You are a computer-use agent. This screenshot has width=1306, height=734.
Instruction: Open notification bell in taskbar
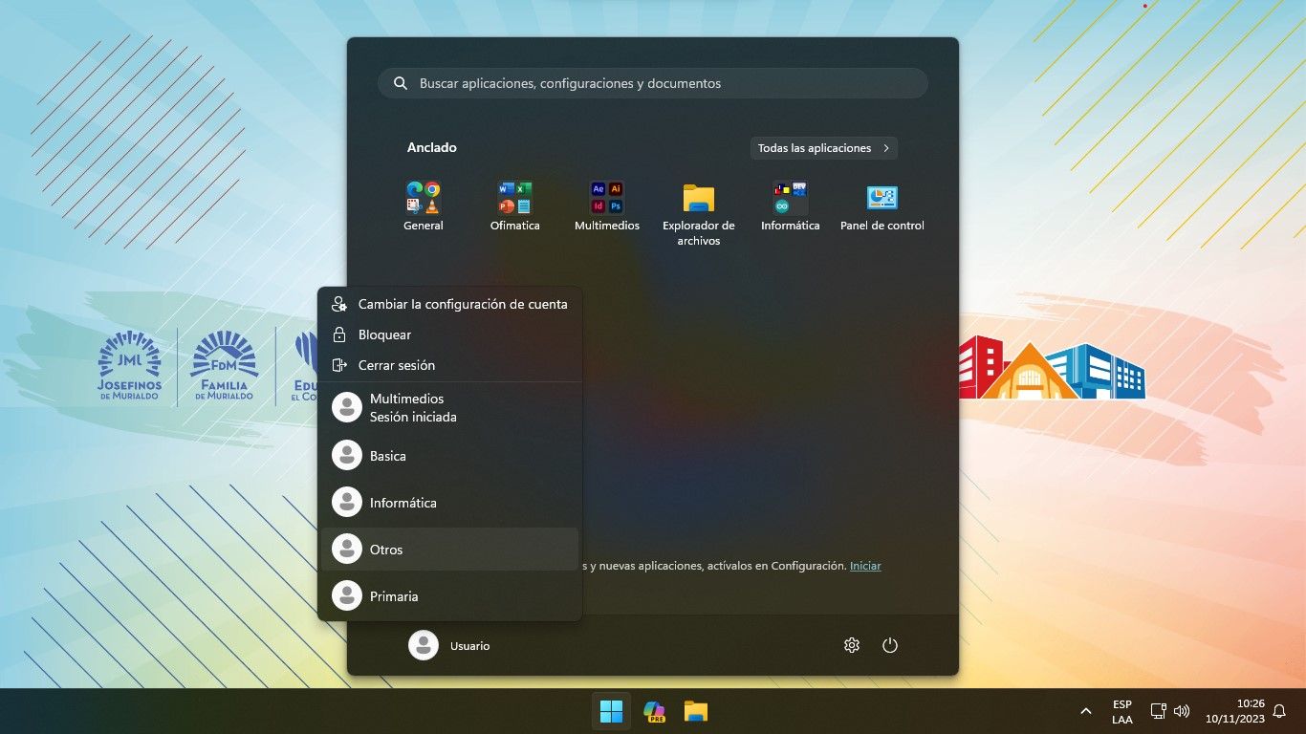[1279, 711]
